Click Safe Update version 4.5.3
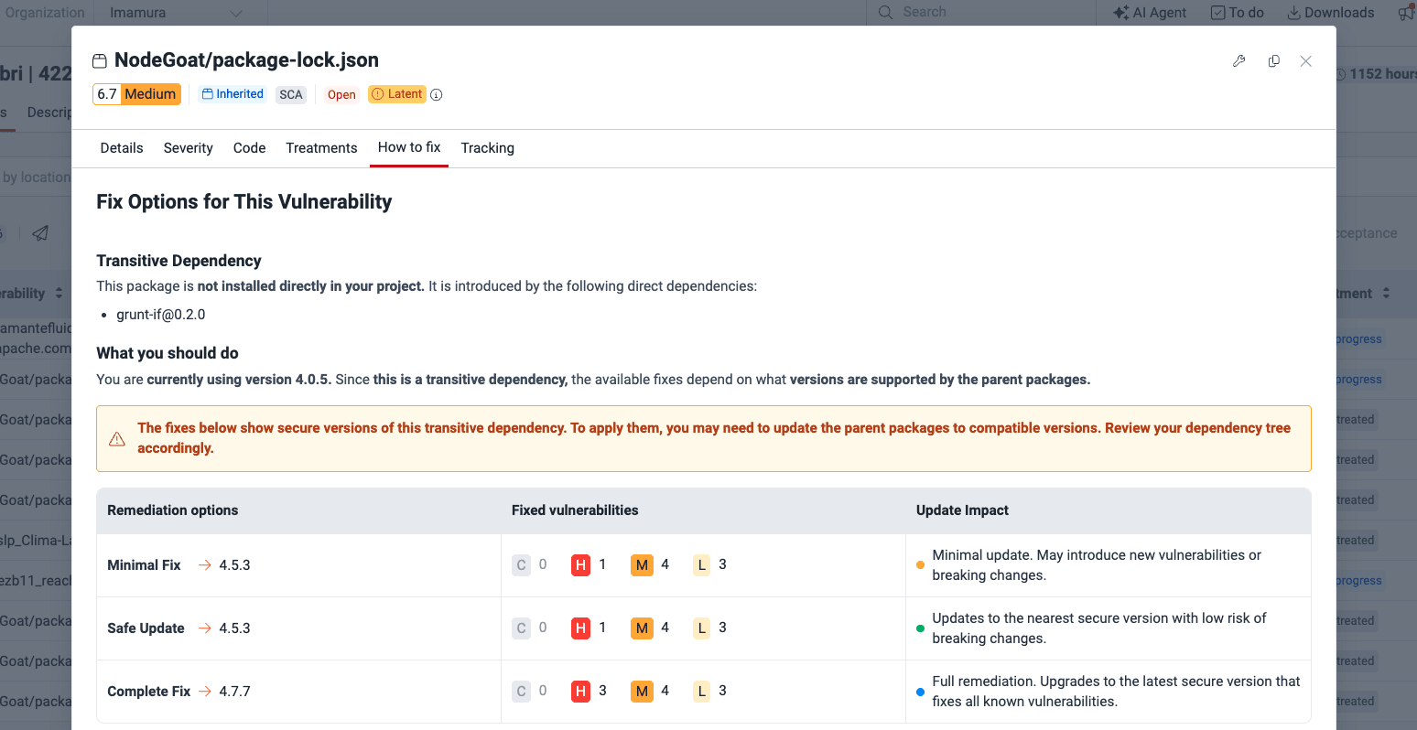Viewport: 1417px width, 730px height. [x=234, y=628]
